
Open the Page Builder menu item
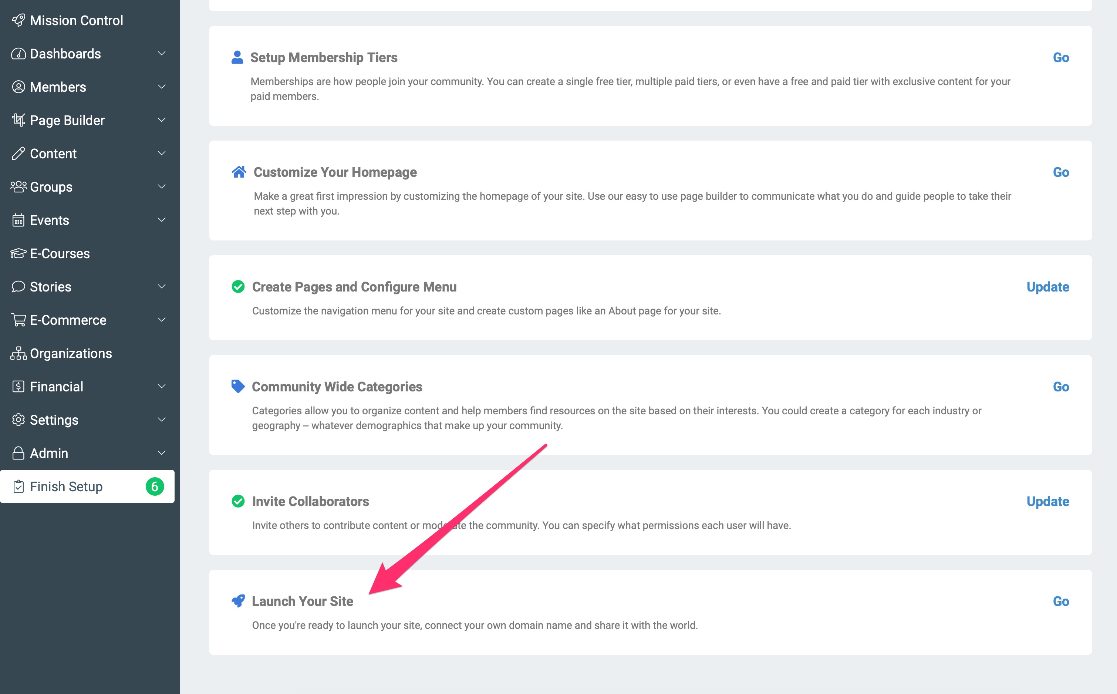click(x=67, y=120)
